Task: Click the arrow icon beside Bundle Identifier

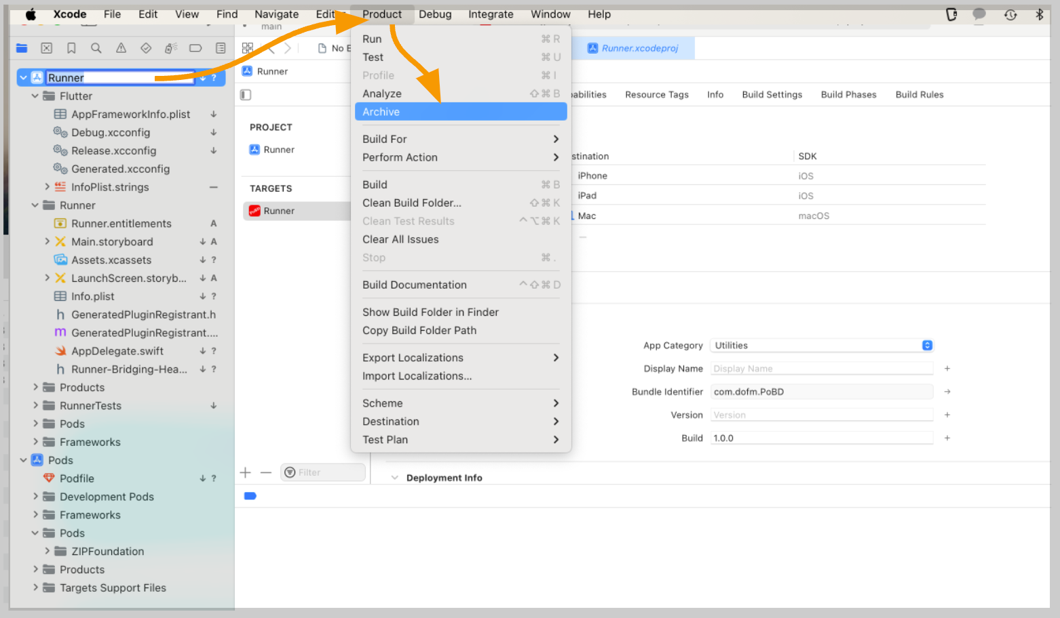Action: [947, 392]
